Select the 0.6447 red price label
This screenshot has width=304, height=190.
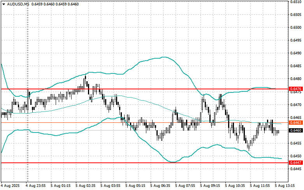pos(296,163)
